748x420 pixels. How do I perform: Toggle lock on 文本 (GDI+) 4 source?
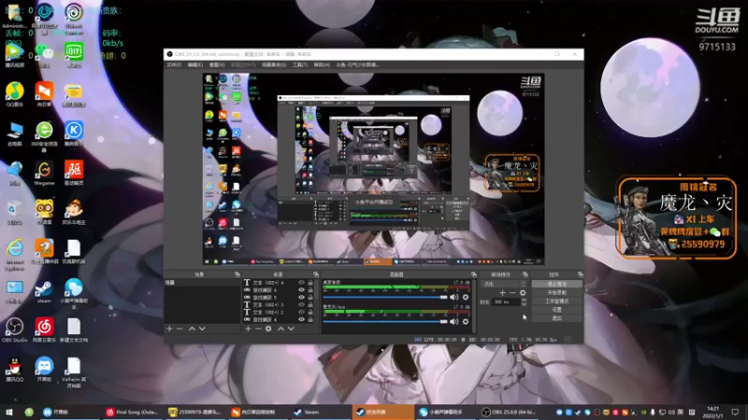310,283
